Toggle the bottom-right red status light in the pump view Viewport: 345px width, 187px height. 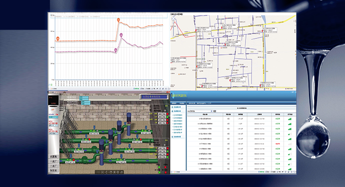tap(165, 173)
